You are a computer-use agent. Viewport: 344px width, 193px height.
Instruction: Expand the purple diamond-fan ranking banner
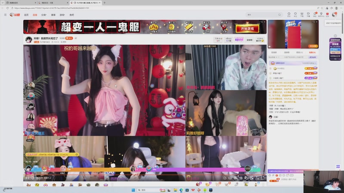tap(293, 63)
